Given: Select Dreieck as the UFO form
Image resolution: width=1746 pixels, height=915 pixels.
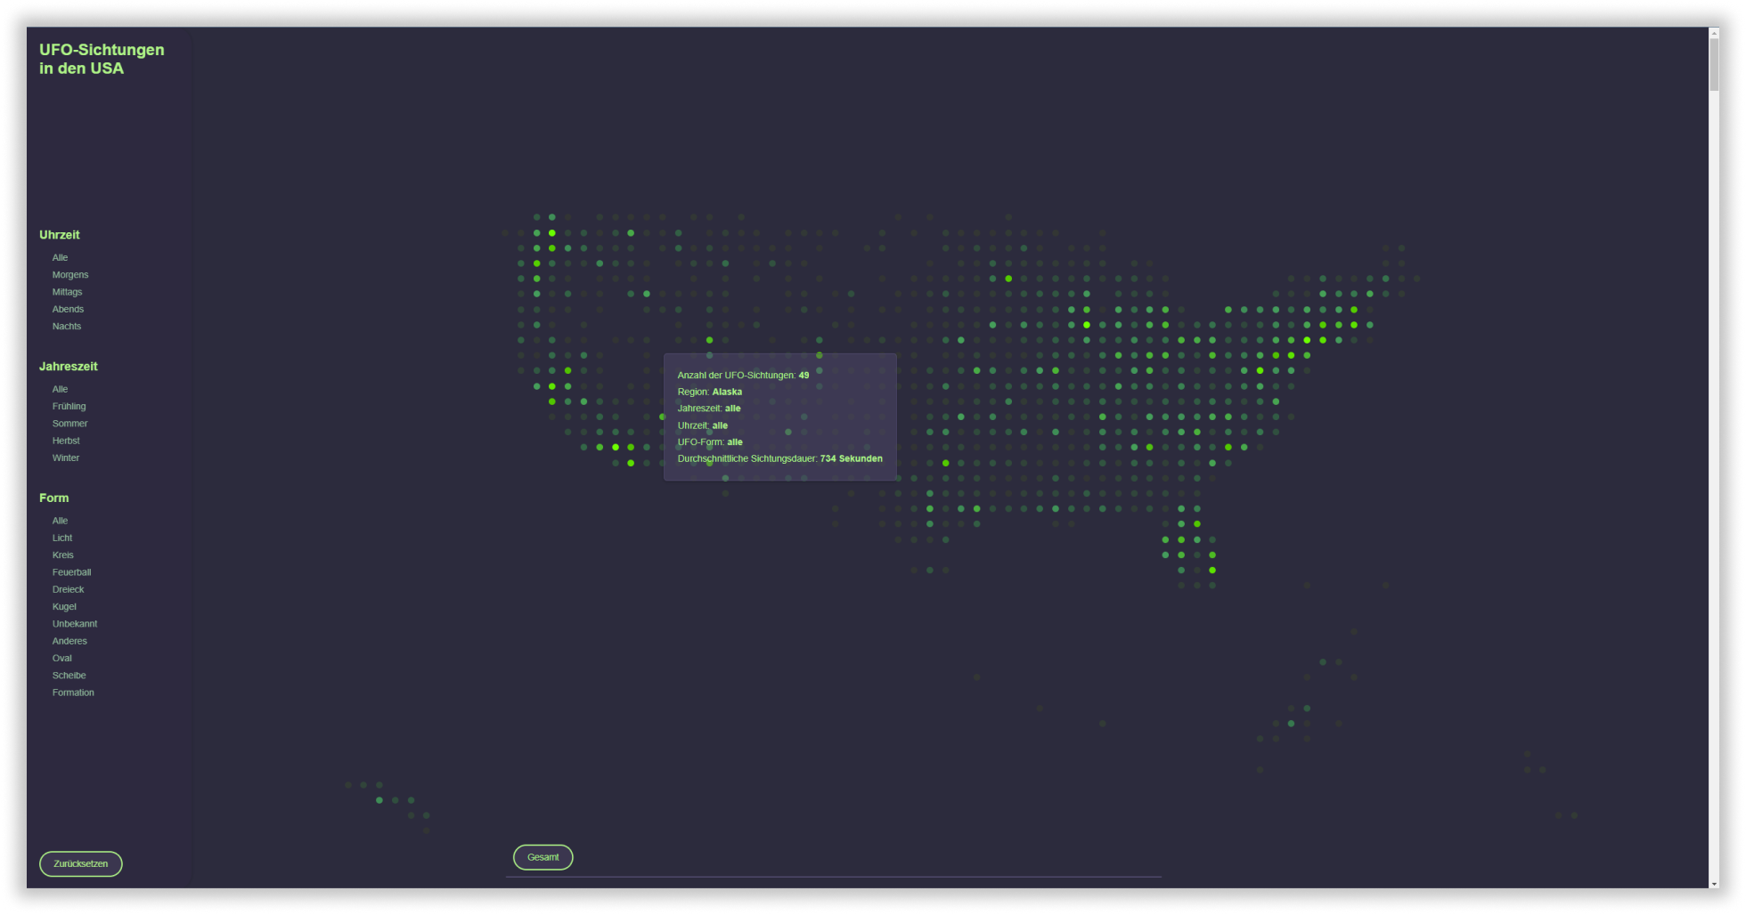Looking at the screenshot, I should click(68, 589).
